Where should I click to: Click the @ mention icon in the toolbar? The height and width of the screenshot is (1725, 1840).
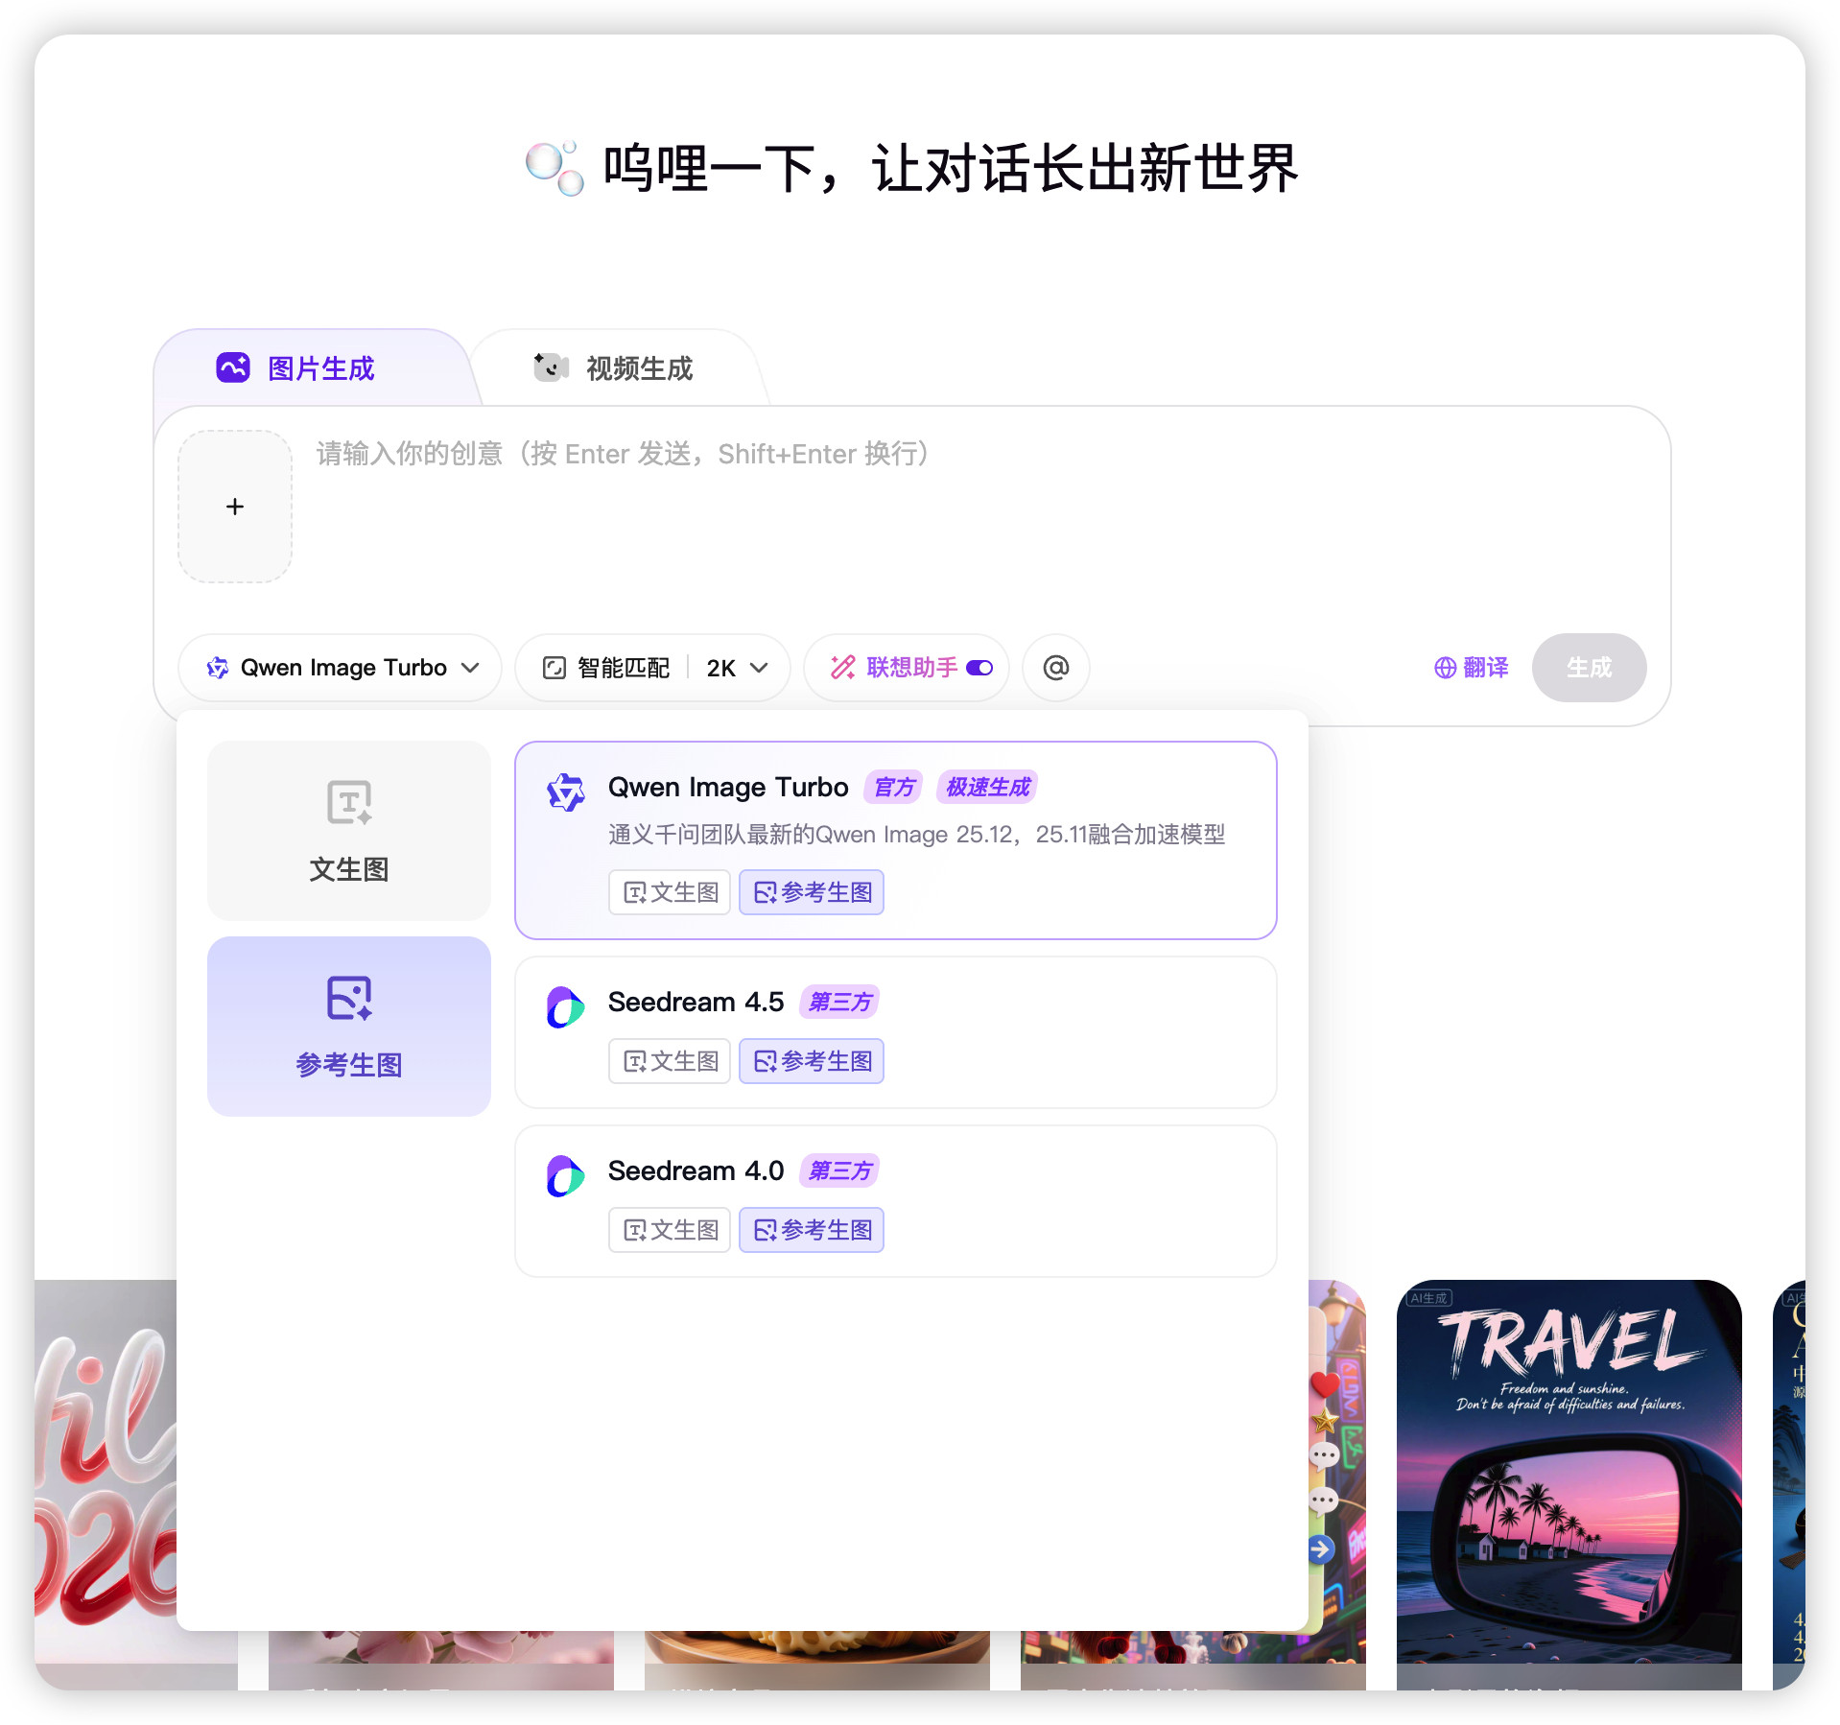[1054, 668]
